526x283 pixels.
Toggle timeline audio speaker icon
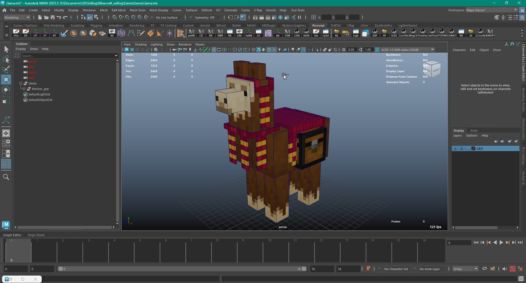(x=505, y=269)
